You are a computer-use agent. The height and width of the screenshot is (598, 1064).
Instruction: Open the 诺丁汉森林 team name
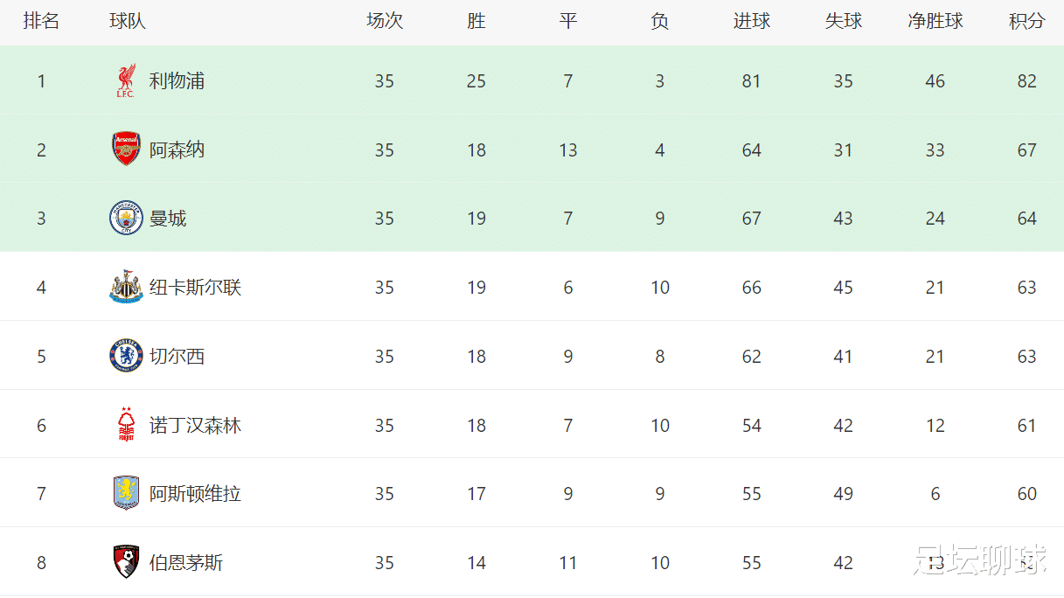pos(195,426)
